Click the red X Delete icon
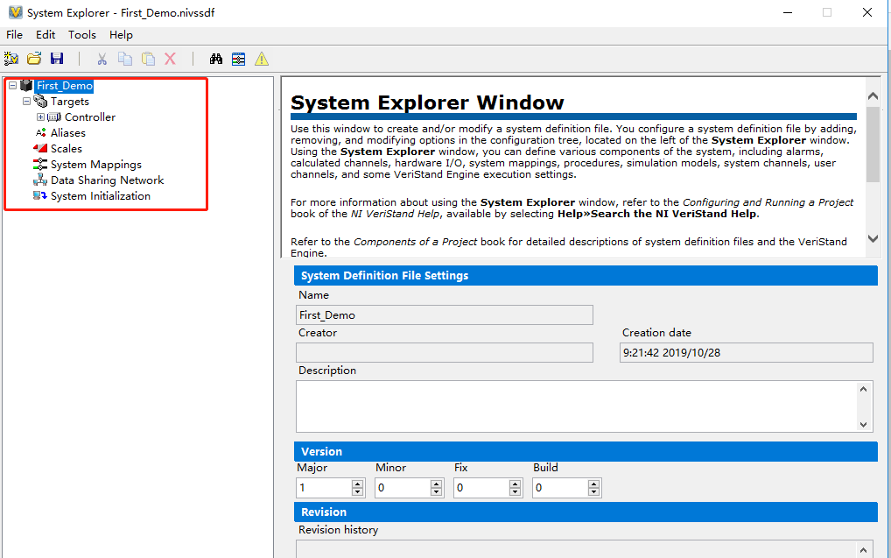The width and height of the screenshot is (891, 558). pyautogui.click(x=171, y=59)
